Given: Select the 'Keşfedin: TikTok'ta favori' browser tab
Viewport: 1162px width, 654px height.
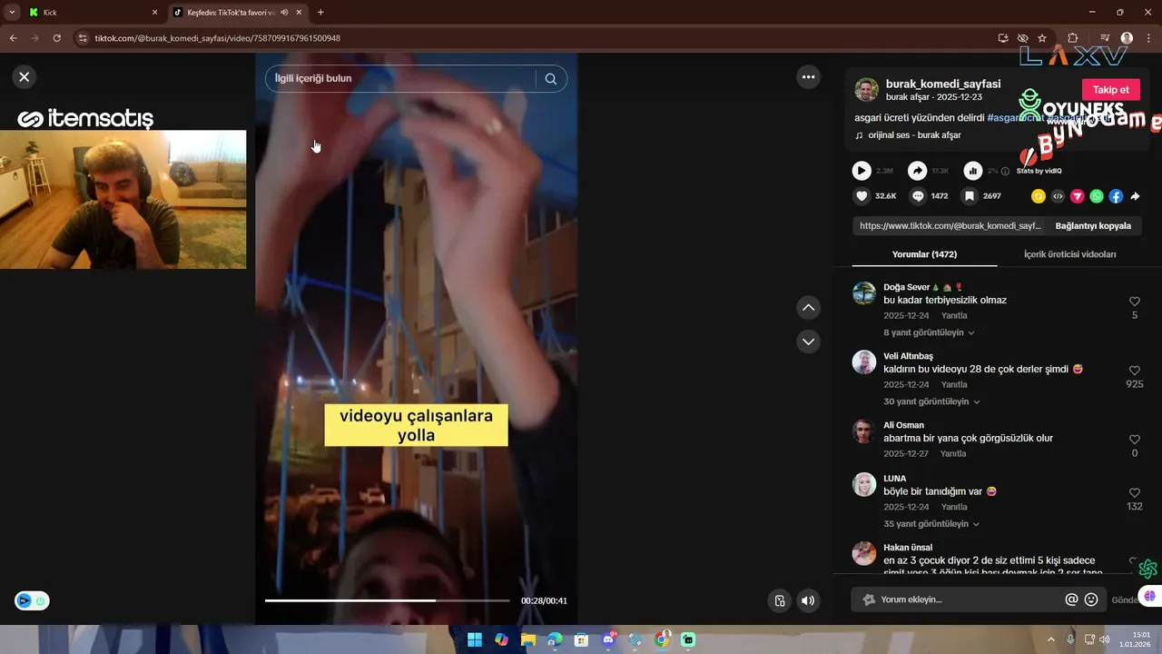Looking at the screenshot, I should coord(238,13).
